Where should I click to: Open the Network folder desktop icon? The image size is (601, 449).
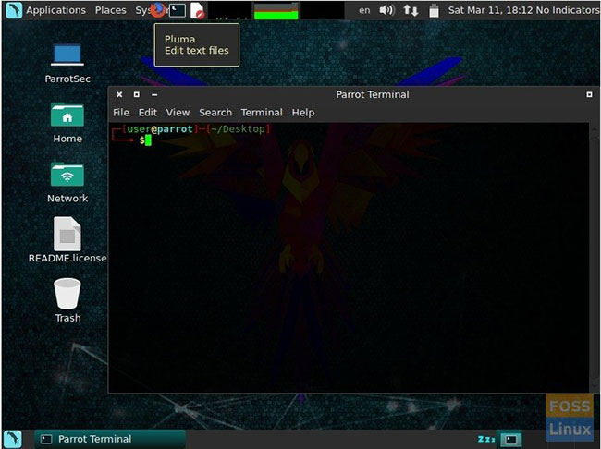[67, 182]
